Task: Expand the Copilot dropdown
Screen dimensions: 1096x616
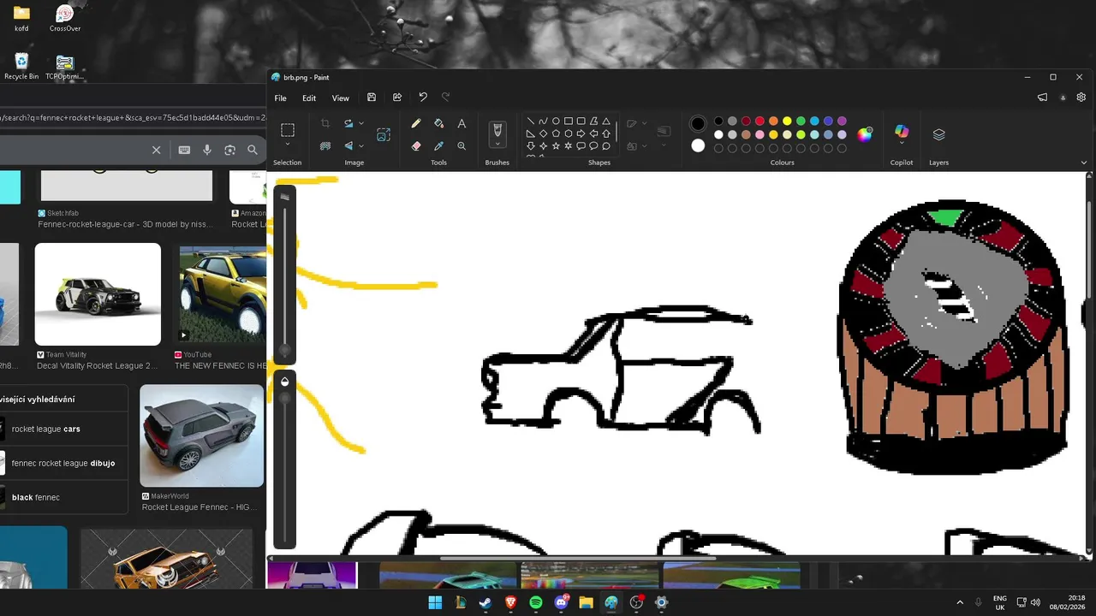Action: 901,144
